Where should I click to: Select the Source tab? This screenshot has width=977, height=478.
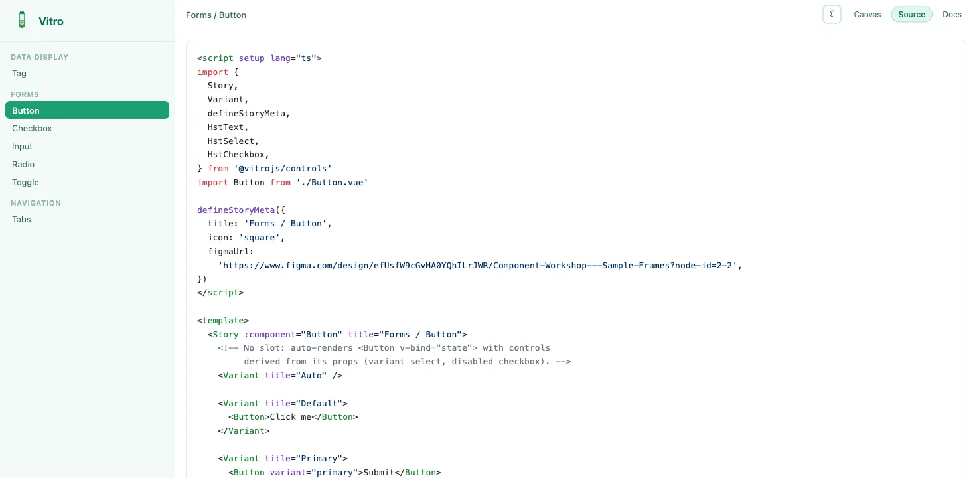pyautogui.click(x=911, y=14)
